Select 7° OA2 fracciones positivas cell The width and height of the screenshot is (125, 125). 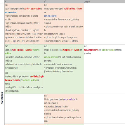tap(24, 58)
